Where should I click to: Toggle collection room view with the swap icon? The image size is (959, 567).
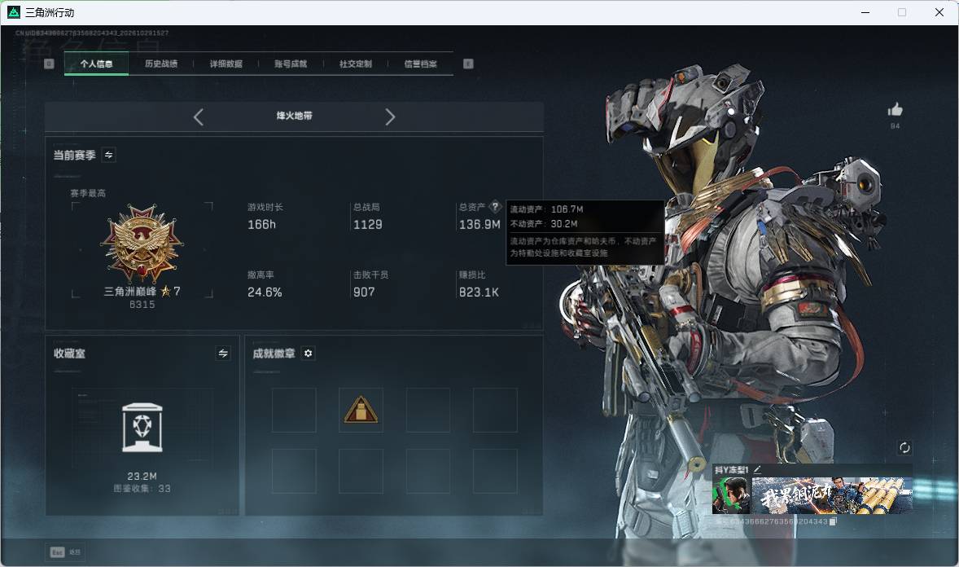[x=223, y=354]
